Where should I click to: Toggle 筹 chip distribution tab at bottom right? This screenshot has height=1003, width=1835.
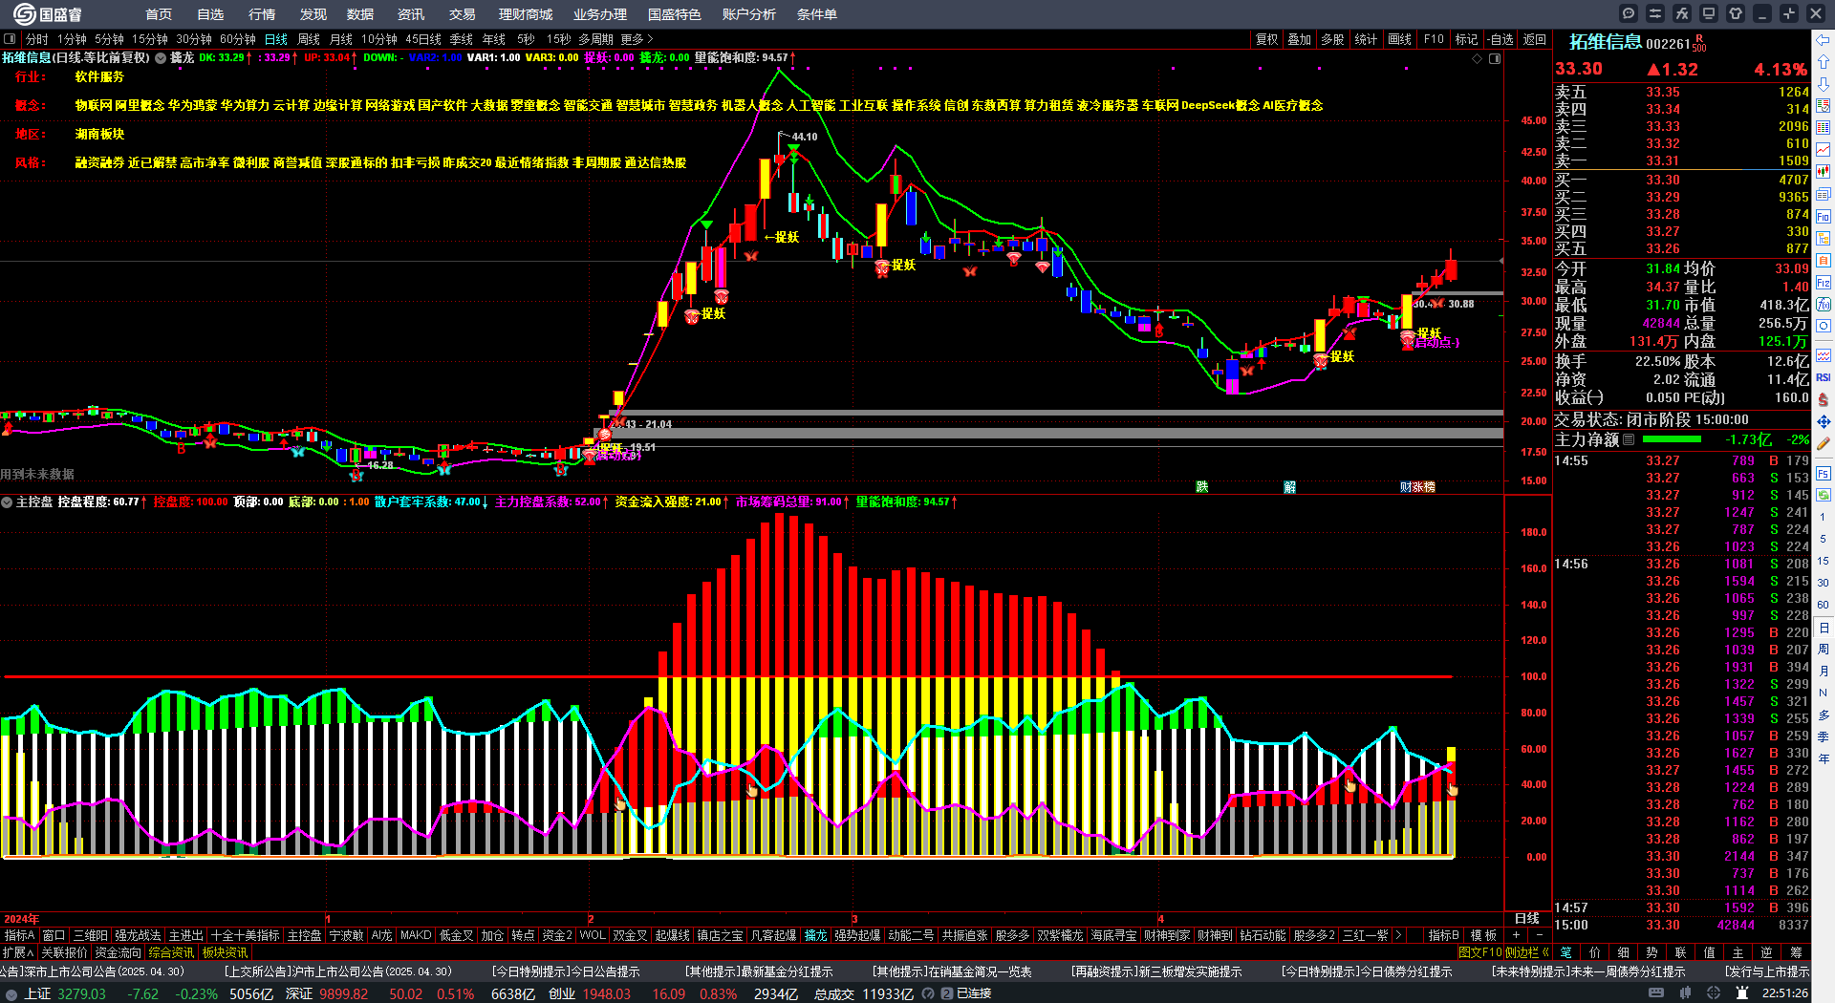1796,952
